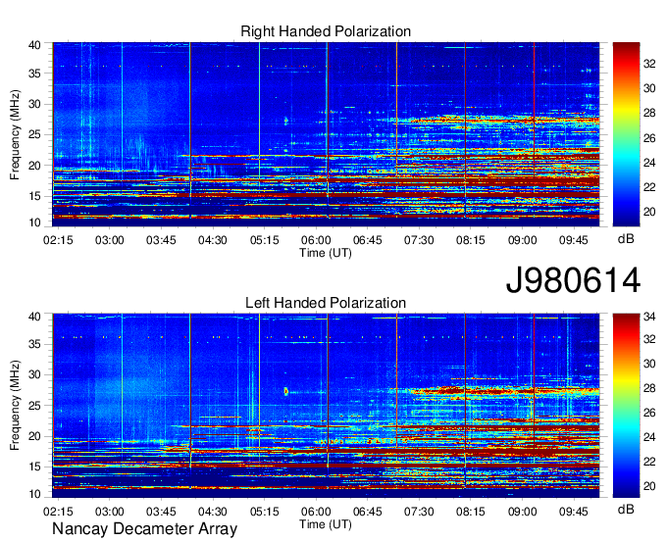Click the 40 MHz tick of bottom plot
This screenshot has height=541, width=667.
point(34,317)
